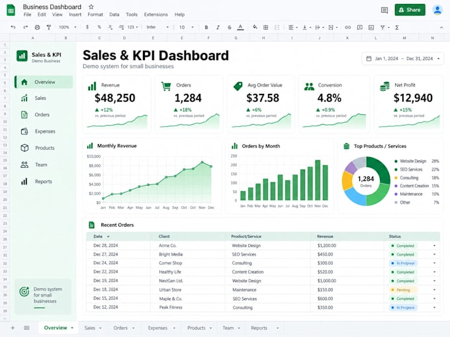Open status dropdown for Acme Co. row
The height and width of the screenshot is (337, 450).
435,246
